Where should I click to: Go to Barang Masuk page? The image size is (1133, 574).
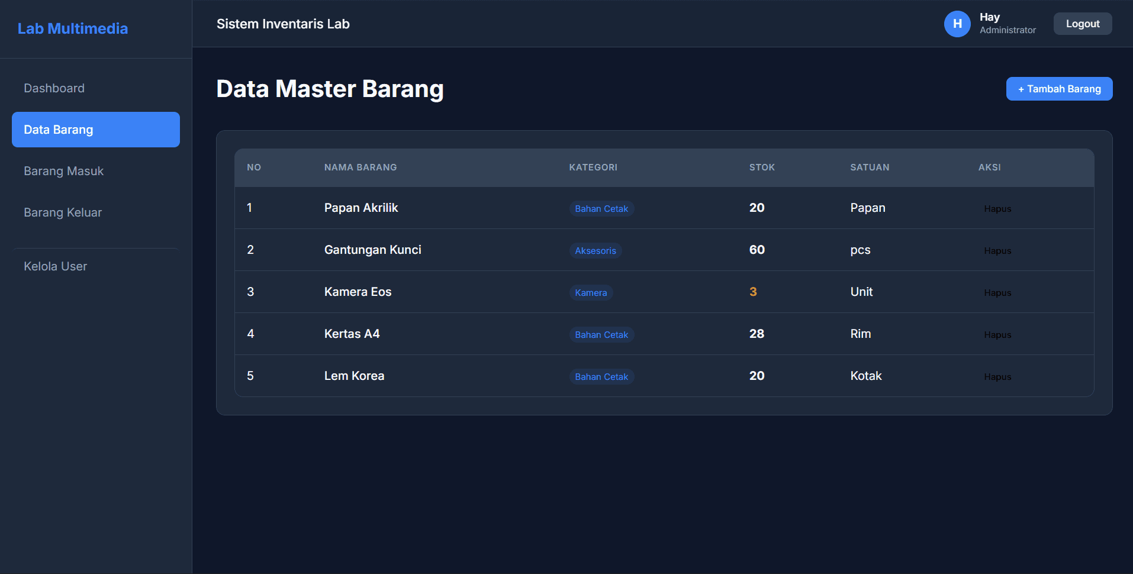point(96,171)
